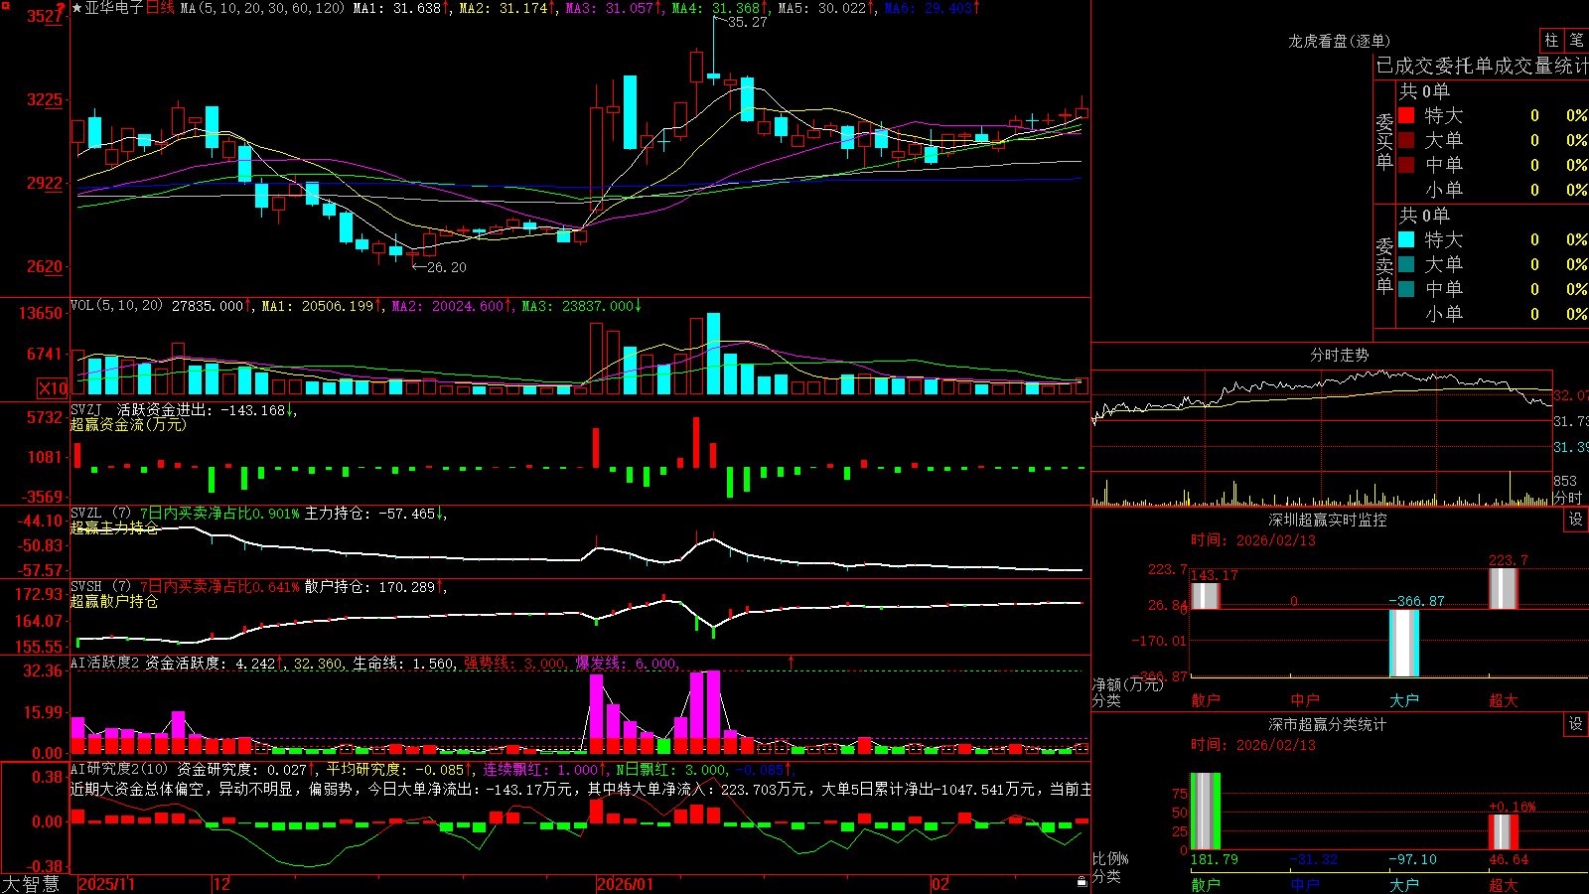Click the 超赢散户持仓 label
1589x894 pixels.
pos(114,601)
